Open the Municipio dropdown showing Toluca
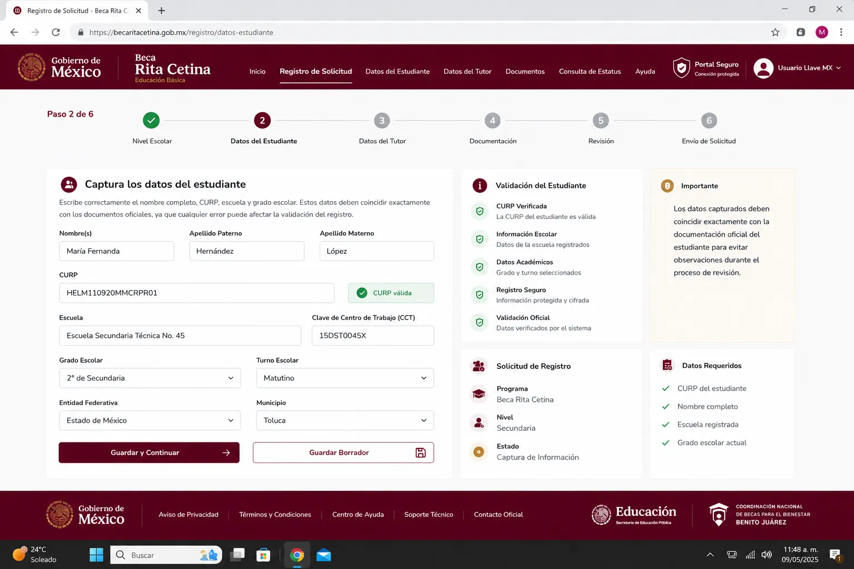This screenshot has height=569, width=854. coord(345,421)
